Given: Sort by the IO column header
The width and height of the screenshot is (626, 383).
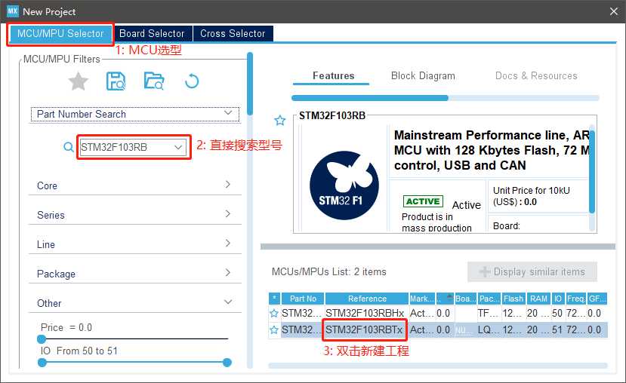Looking at the screenshot, I should coord(558,299).
